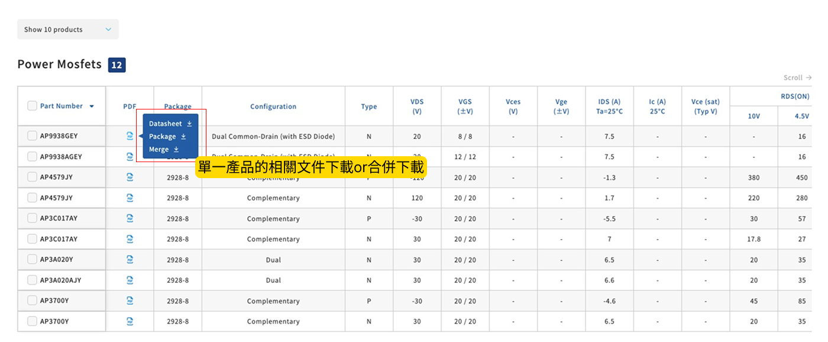Choose Merge in the PDF popup menu
The height and width of the screenshot is (342, 828).
(164, 150)
